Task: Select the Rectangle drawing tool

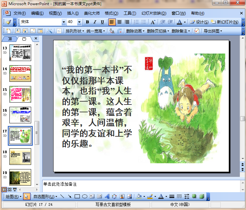Action: [x=77, y=196]
